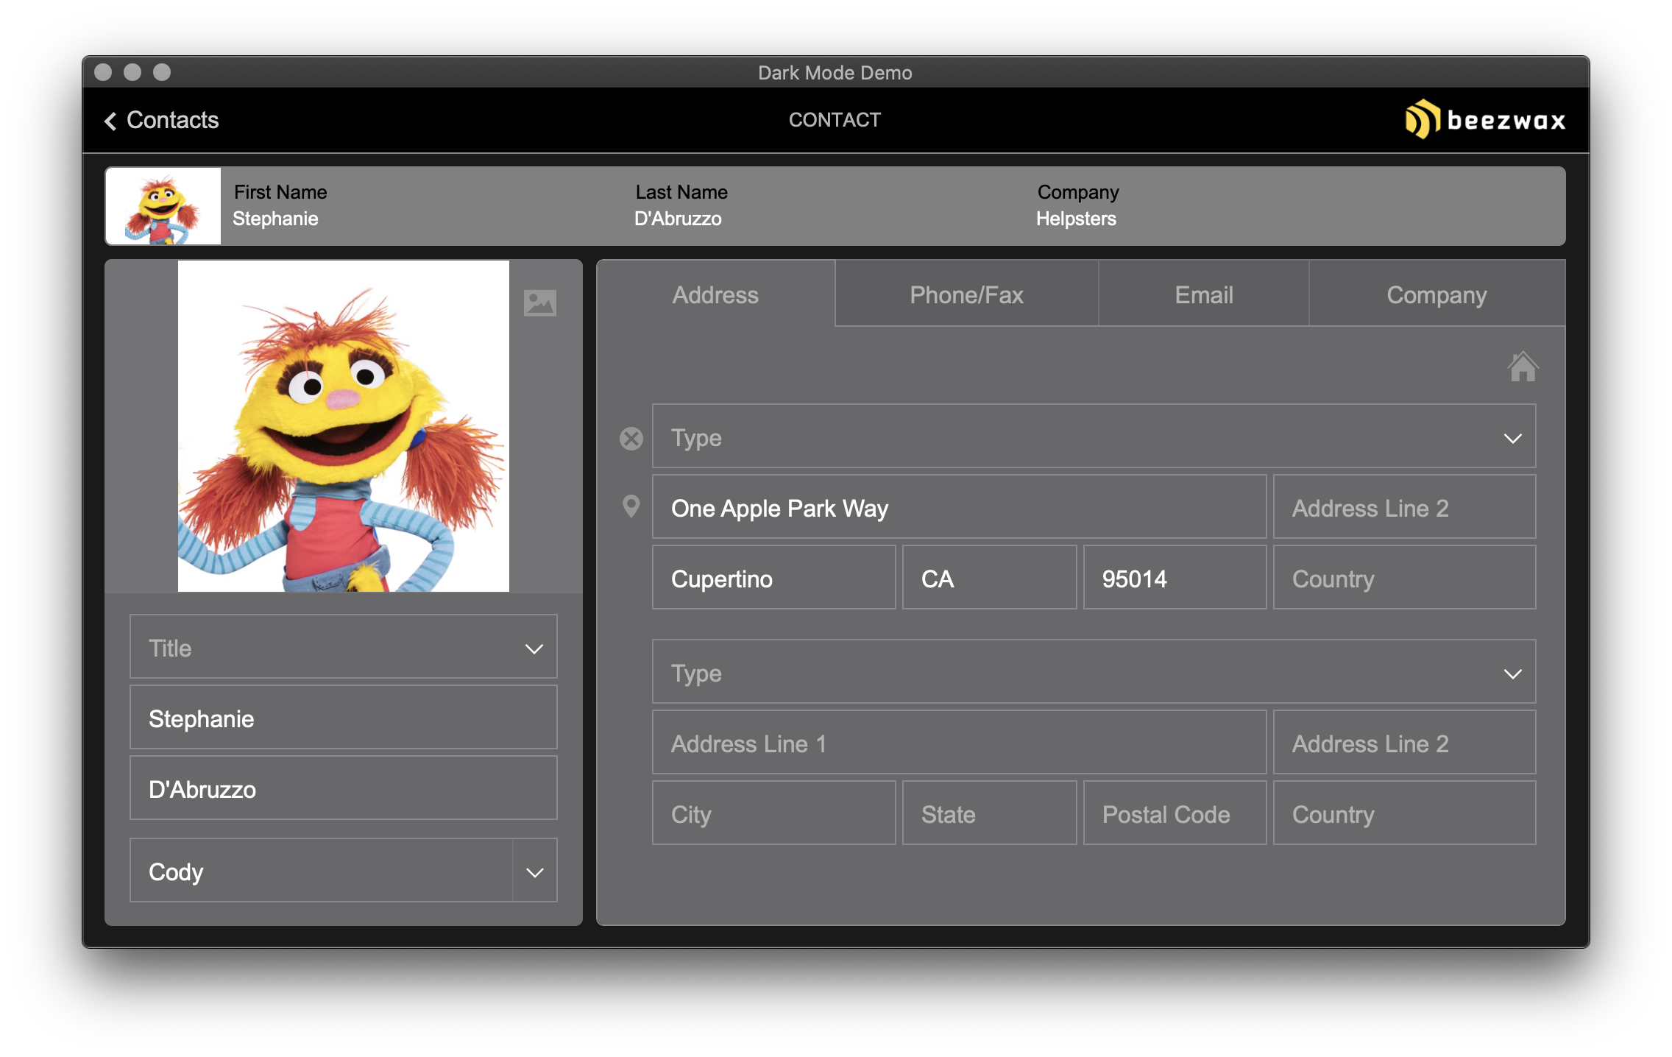Screen dimensions: 1672x1057
Task: Click the small contact thumbnail in header
Action: (x=163, y=206)
